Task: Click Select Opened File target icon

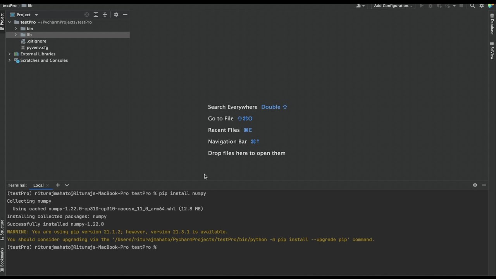Action: (87, 15)
